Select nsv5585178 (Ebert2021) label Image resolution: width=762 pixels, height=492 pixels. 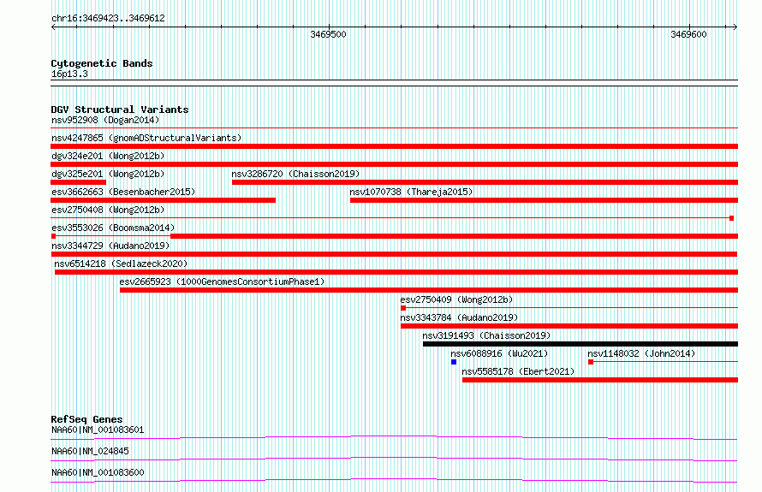click(x=518, y=371)
